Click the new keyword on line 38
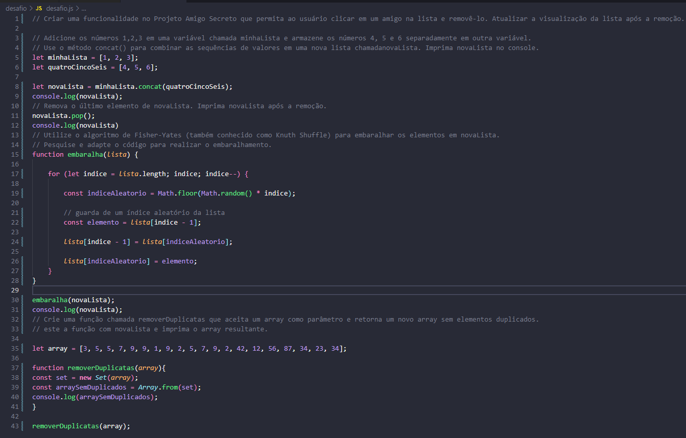The height and width of the screenshot is (438, 686). pos(85,377)
